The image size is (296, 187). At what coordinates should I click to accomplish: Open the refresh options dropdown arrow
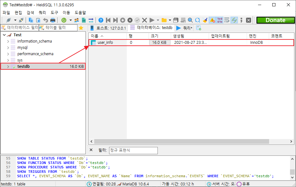point(71,20)
